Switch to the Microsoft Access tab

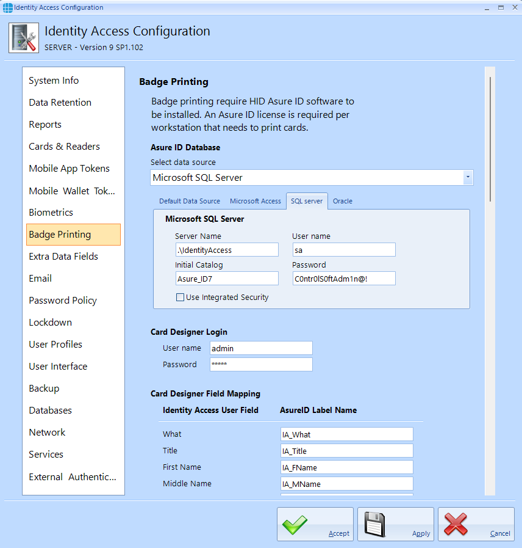click(255, 202)
